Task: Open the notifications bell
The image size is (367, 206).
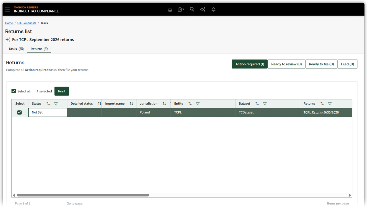Action: coord(213,9)
